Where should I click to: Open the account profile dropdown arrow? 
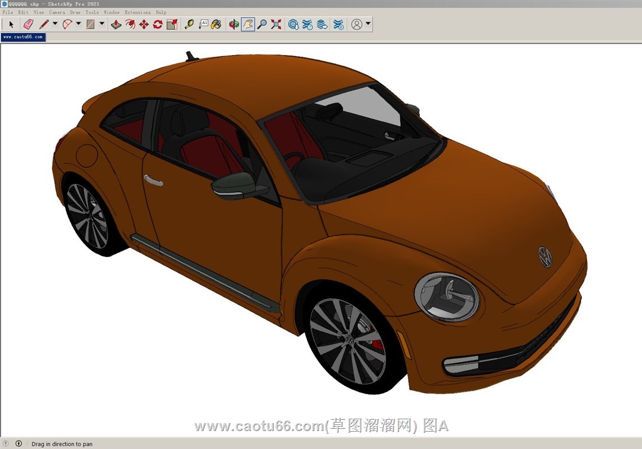[x=368, y=24]
